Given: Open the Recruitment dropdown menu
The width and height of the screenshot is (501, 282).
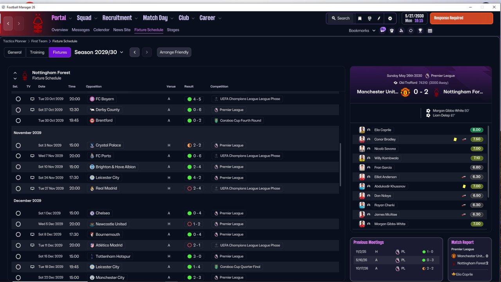Looking at the screenshot, I should tap(120, 18).
